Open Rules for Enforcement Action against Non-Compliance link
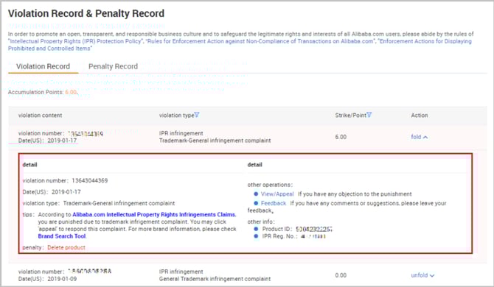Viewport: 494px width, 287px height. (x=260, y=41)
